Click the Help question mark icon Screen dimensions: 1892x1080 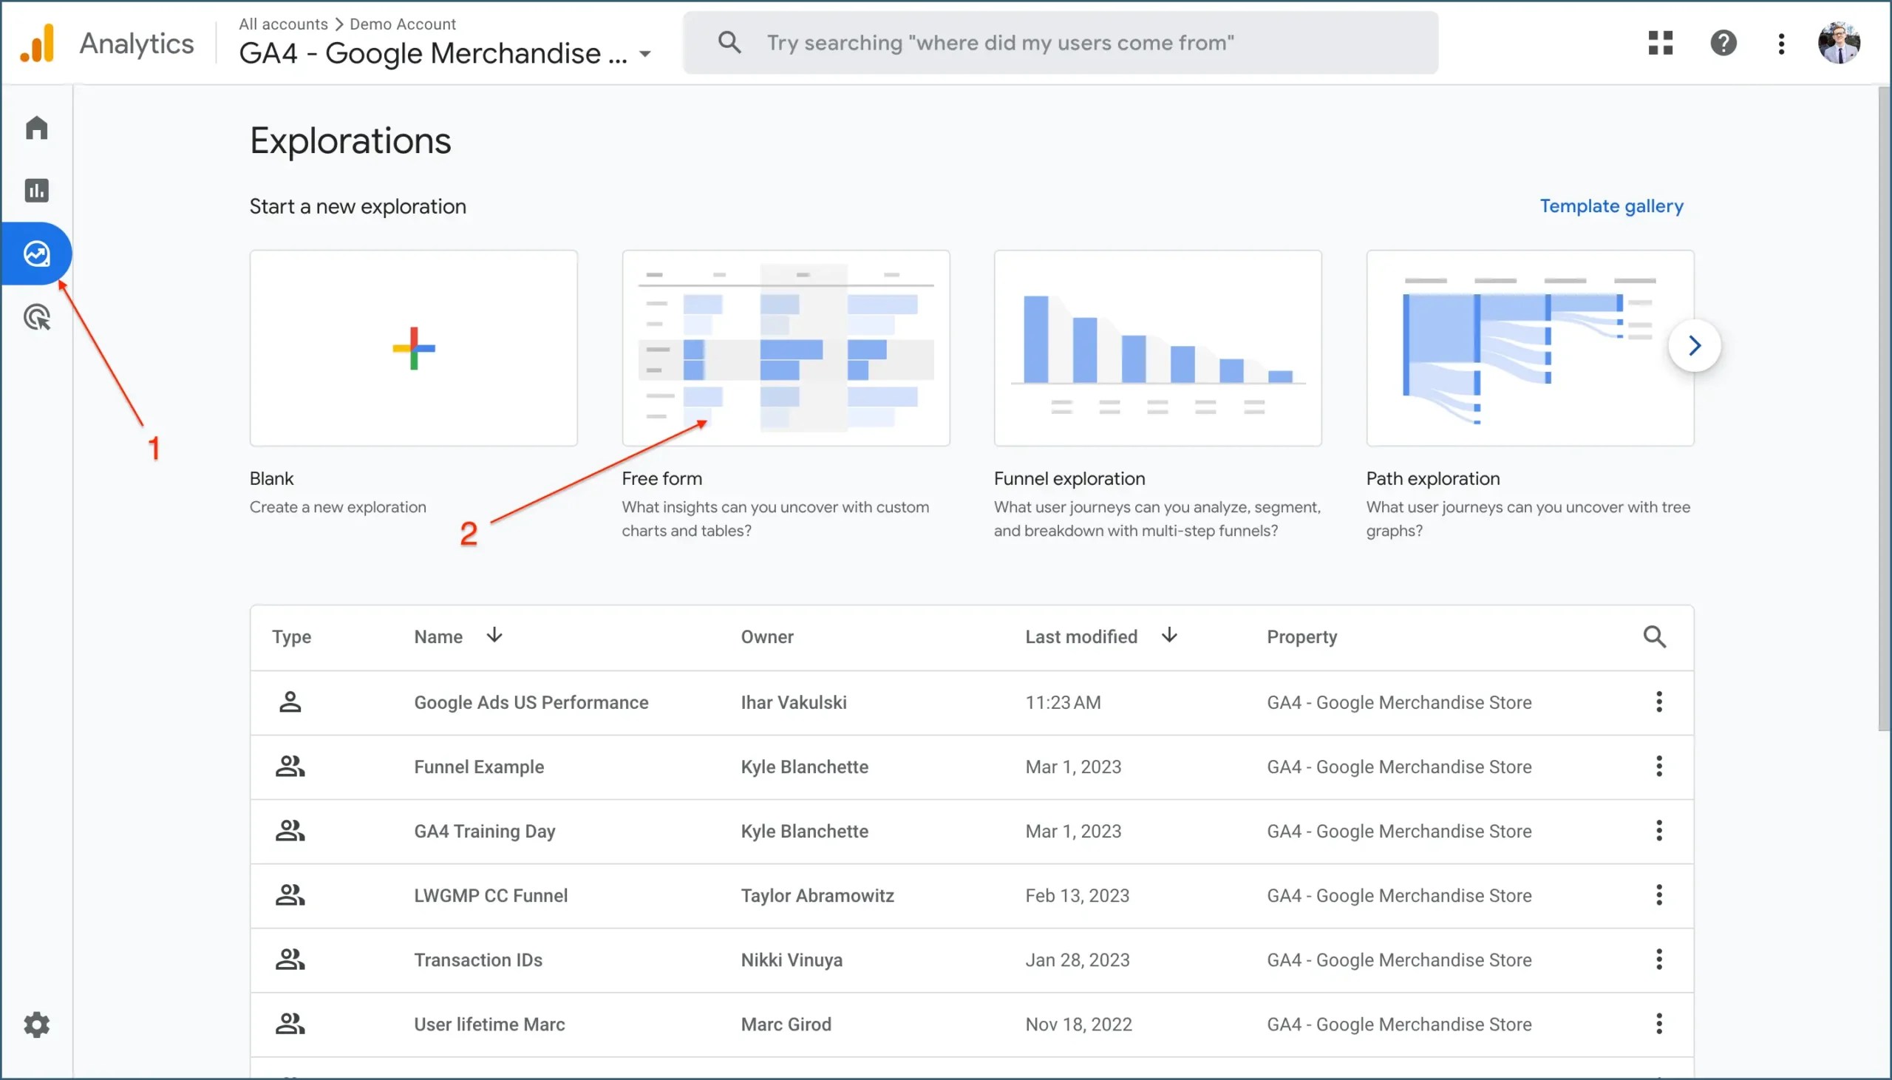[x=1723, y=43]
